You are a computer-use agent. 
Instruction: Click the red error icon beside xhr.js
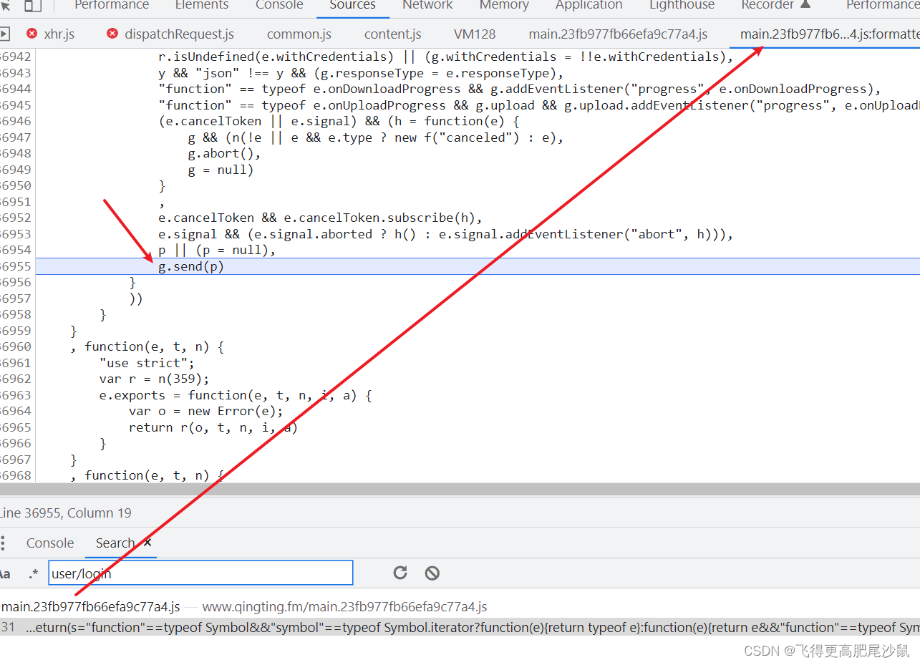click(32, 34)
